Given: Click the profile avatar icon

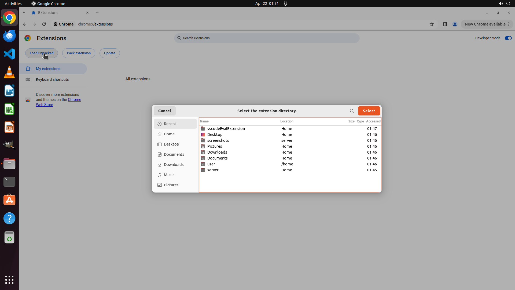Looking at the screenshot, I should tap(455, 24).
